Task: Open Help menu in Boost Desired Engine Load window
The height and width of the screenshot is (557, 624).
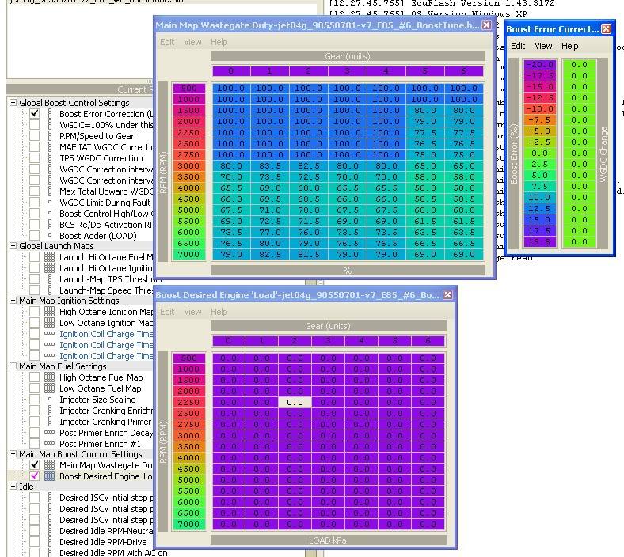Action: point(219,312)
